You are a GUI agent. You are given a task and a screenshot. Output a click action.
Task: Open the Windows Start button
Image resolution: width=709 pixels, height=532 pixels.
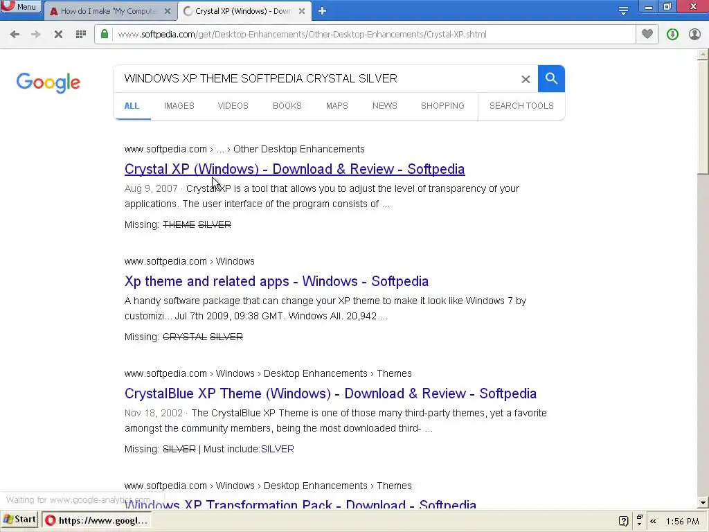click(x=20, y=520)
